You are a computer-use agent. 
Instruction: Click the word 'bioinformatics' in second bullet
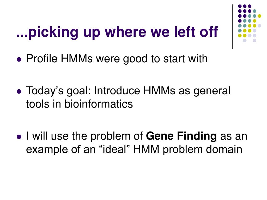pyautogui.click(x=98, y=104)
